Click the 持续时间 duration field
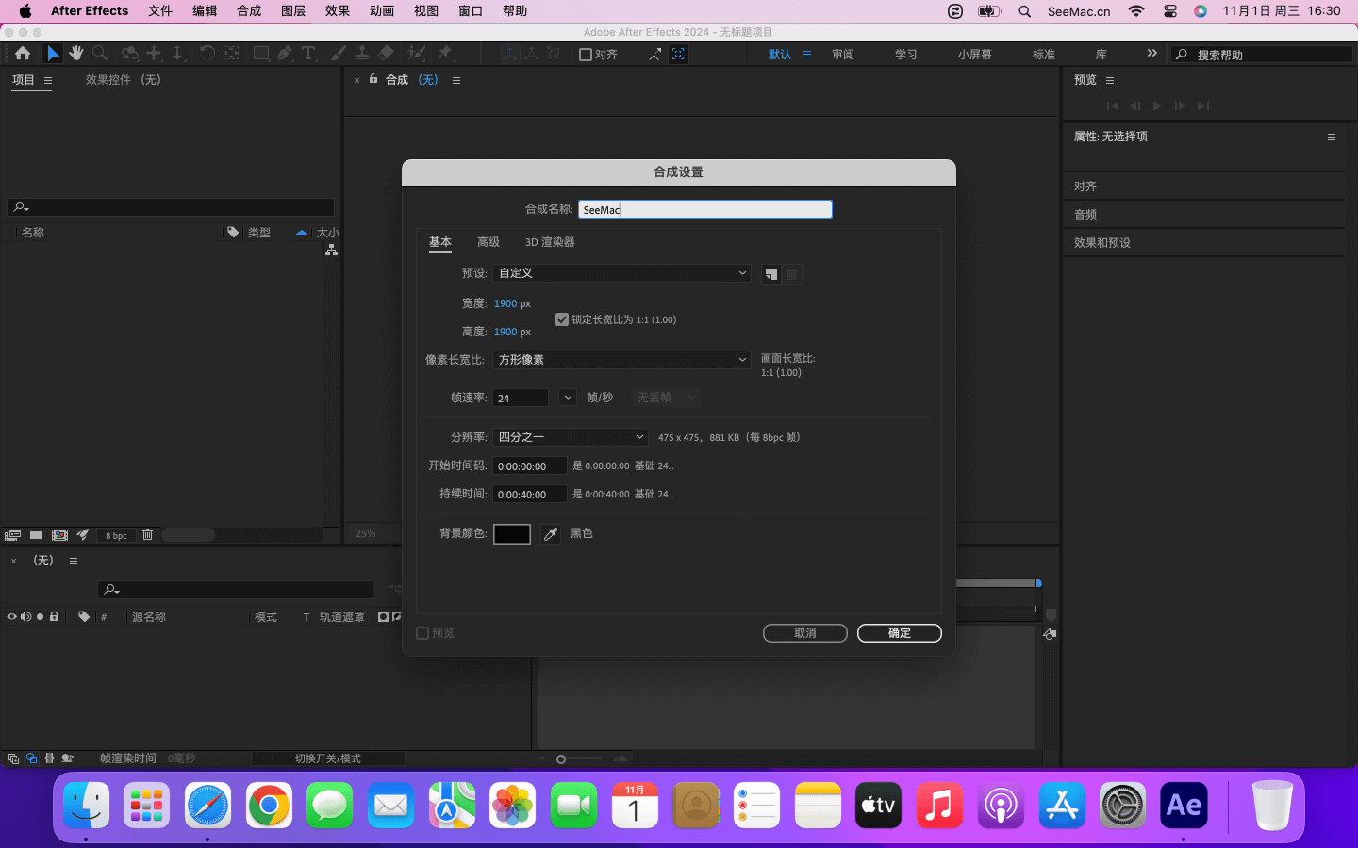Screen dimensions: 1358x848 (x=530, y=494)
